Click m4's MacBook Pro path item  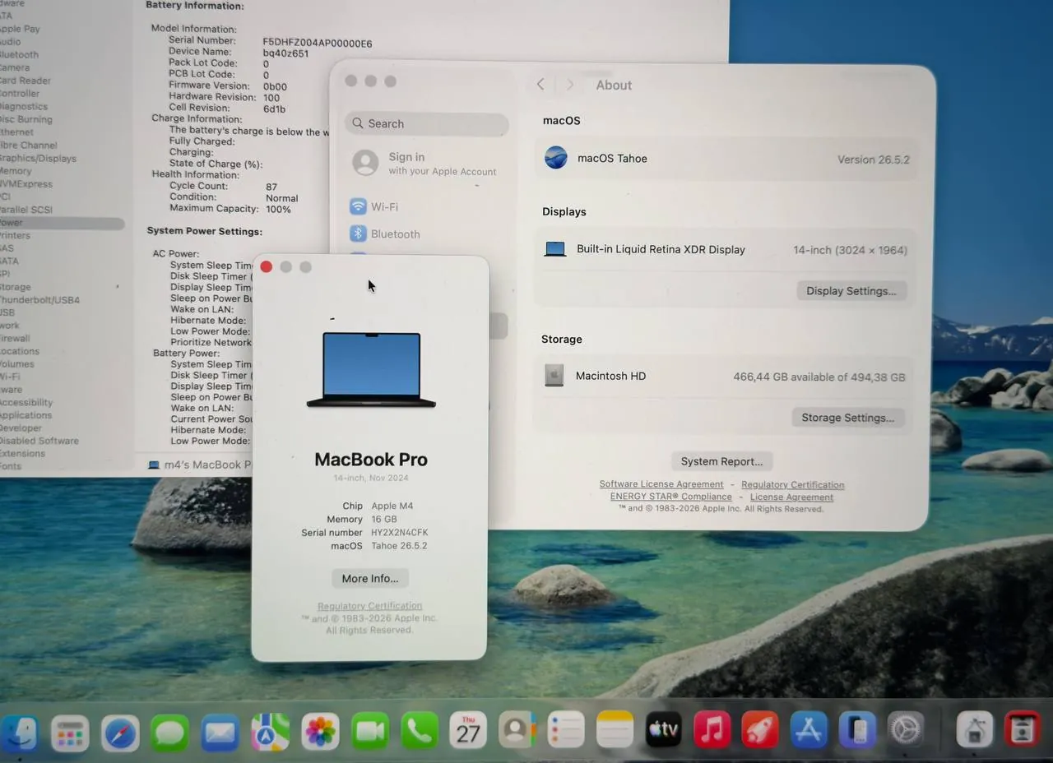coord(200,465)
